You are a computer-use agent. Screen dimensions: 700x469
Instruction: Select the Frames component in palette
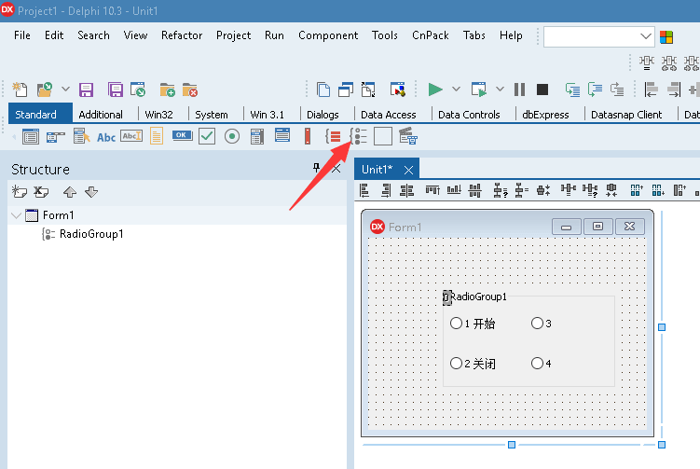[x=31, y=136]
